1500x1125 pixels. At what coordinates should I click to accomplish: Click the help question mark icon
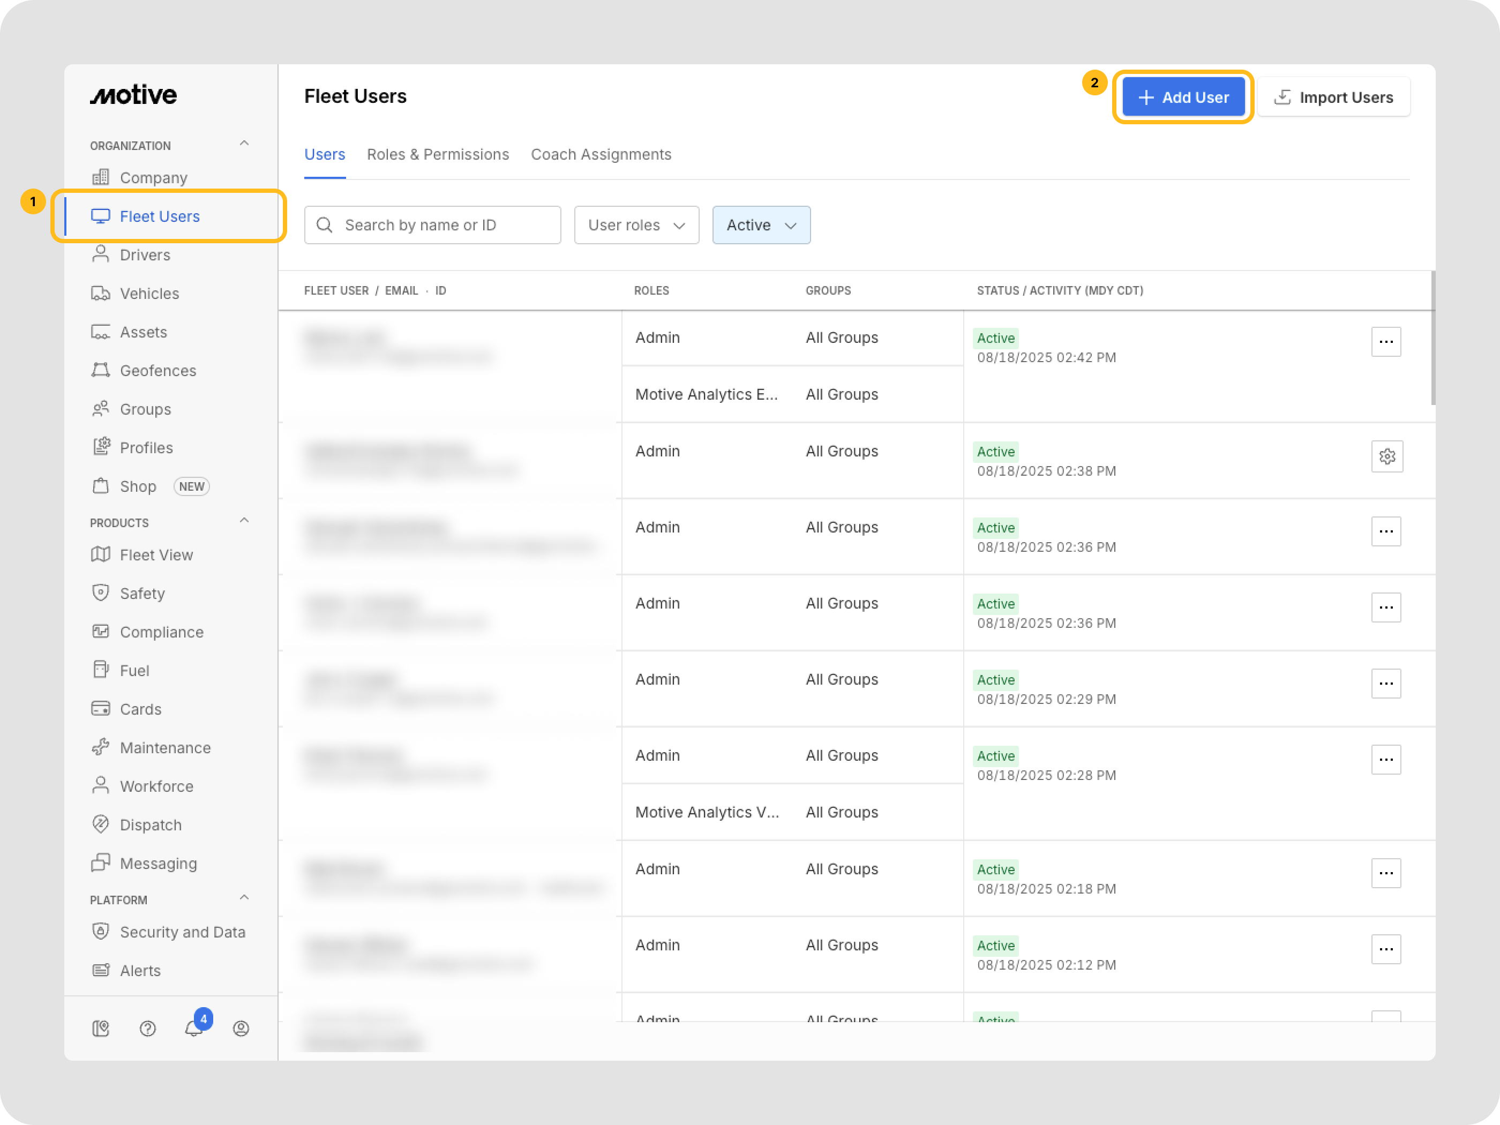coord(147,1028)
